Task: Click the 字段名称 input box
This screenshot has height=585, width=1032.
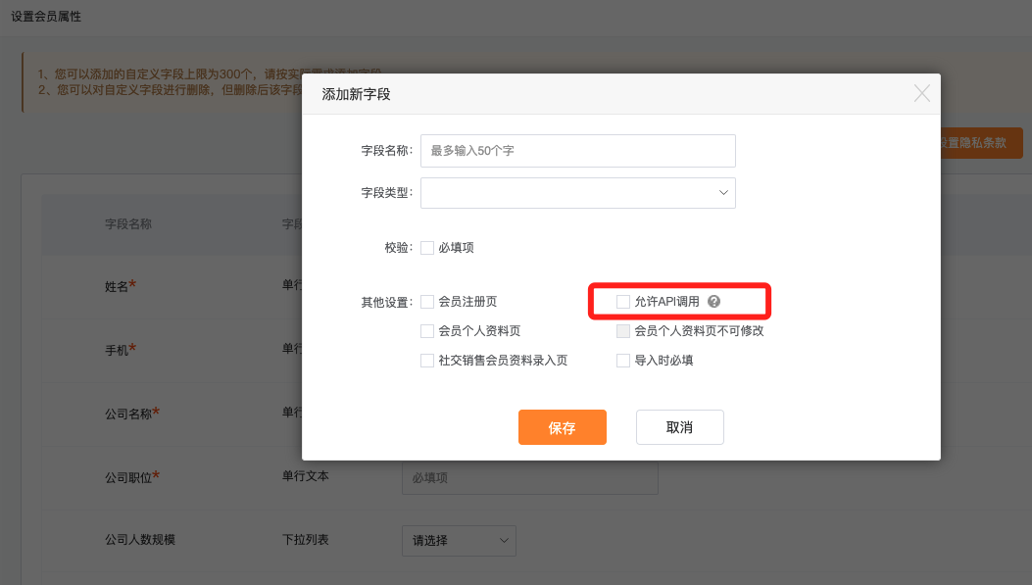Action: (x=577, y=150)
